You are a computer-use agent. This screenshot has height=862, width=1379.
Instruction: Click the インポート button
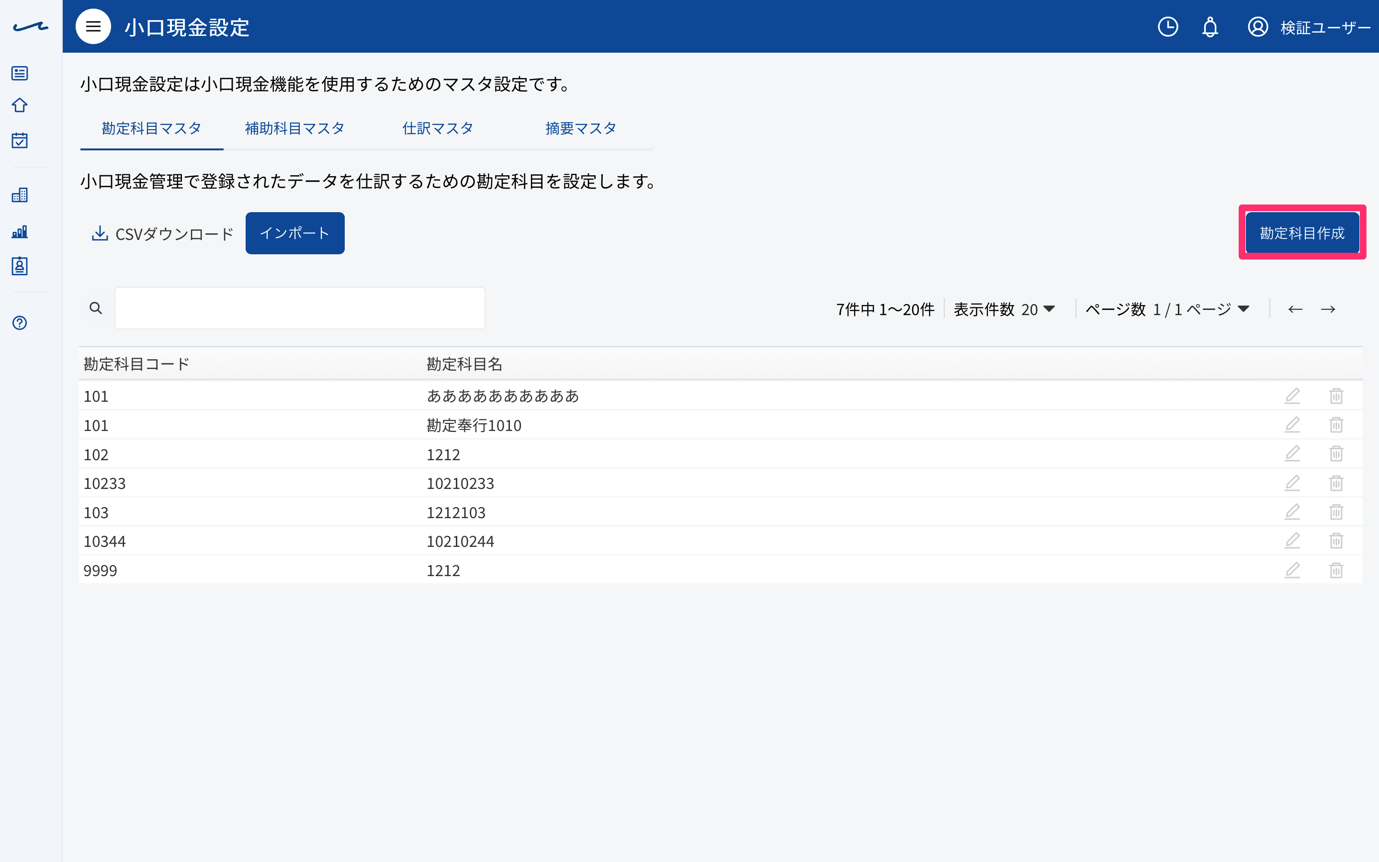[294, 233]
